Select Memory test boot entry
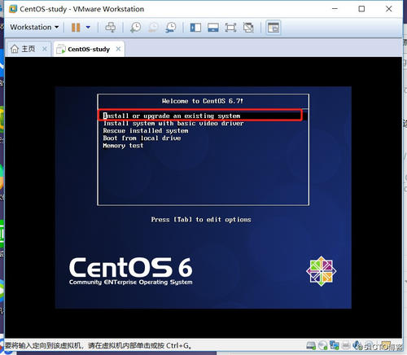Viewport: 407px width, 355px height. 123,146
